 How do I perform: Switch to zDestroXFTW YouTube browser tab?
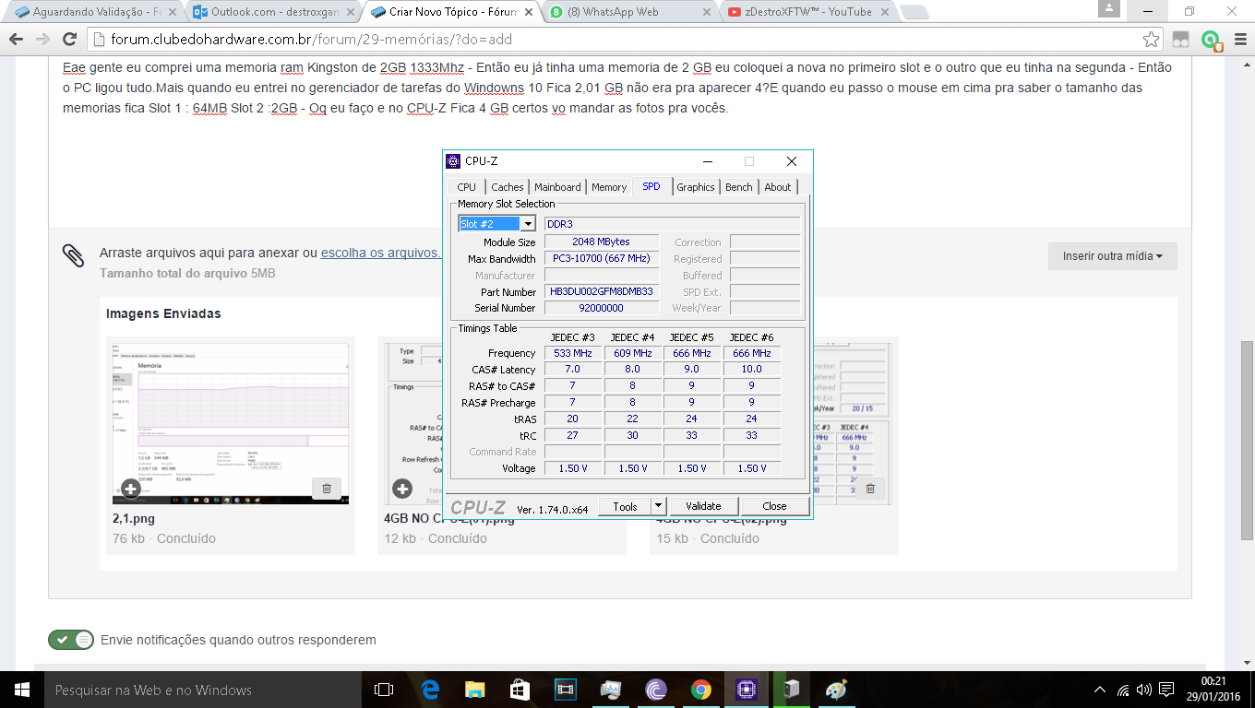(x=807, y=12)
